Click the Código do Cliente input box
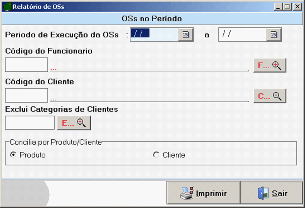Image resolution: width=305 pixels, height=208 pixels. 26,95
